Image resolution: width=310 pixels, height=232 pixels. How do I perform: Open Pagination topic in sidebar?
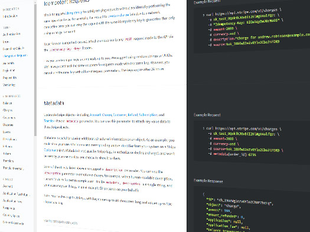click(x=9, y=71)
